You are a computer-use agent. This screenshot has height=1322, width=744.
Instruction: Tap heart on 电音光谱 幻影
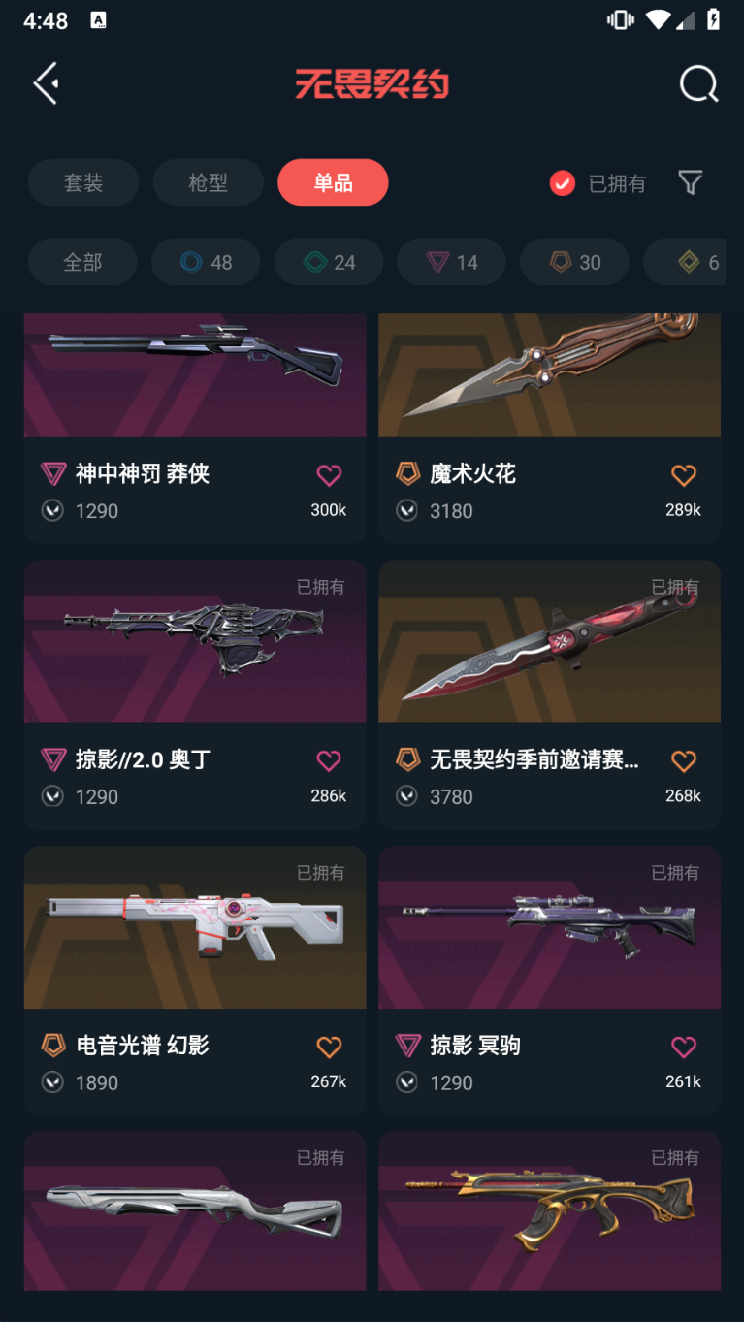click(329, 1047)
